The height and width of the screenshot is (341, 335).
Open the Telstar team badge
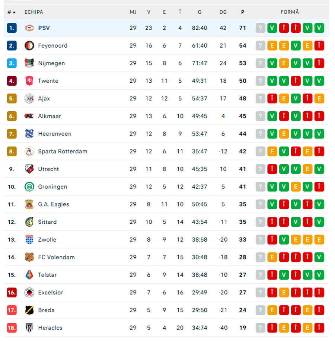[x=29, y=275]
